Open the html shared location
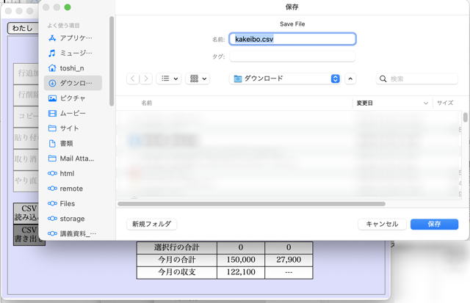Image resolution: width=470 pixels, height=303 pixels. (x=67, y=173)
